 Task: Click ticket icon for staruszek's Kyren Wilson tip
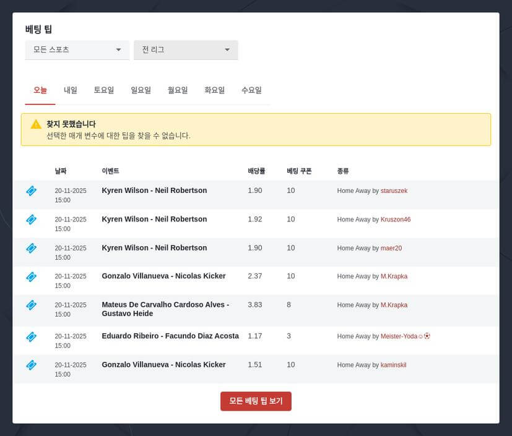[x=31, y=191]
